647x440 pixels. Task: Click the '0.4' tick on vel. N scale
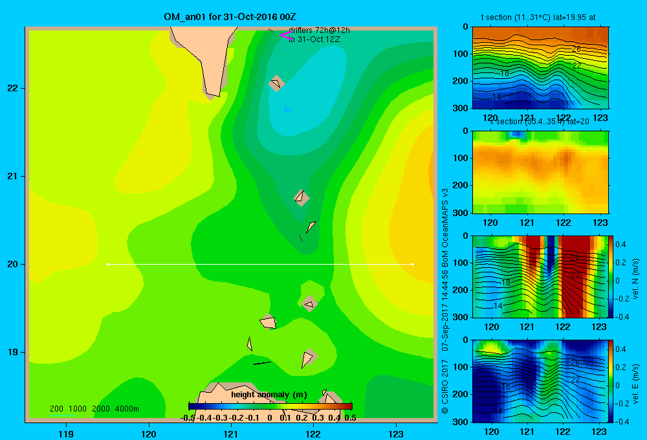(620, 245)
